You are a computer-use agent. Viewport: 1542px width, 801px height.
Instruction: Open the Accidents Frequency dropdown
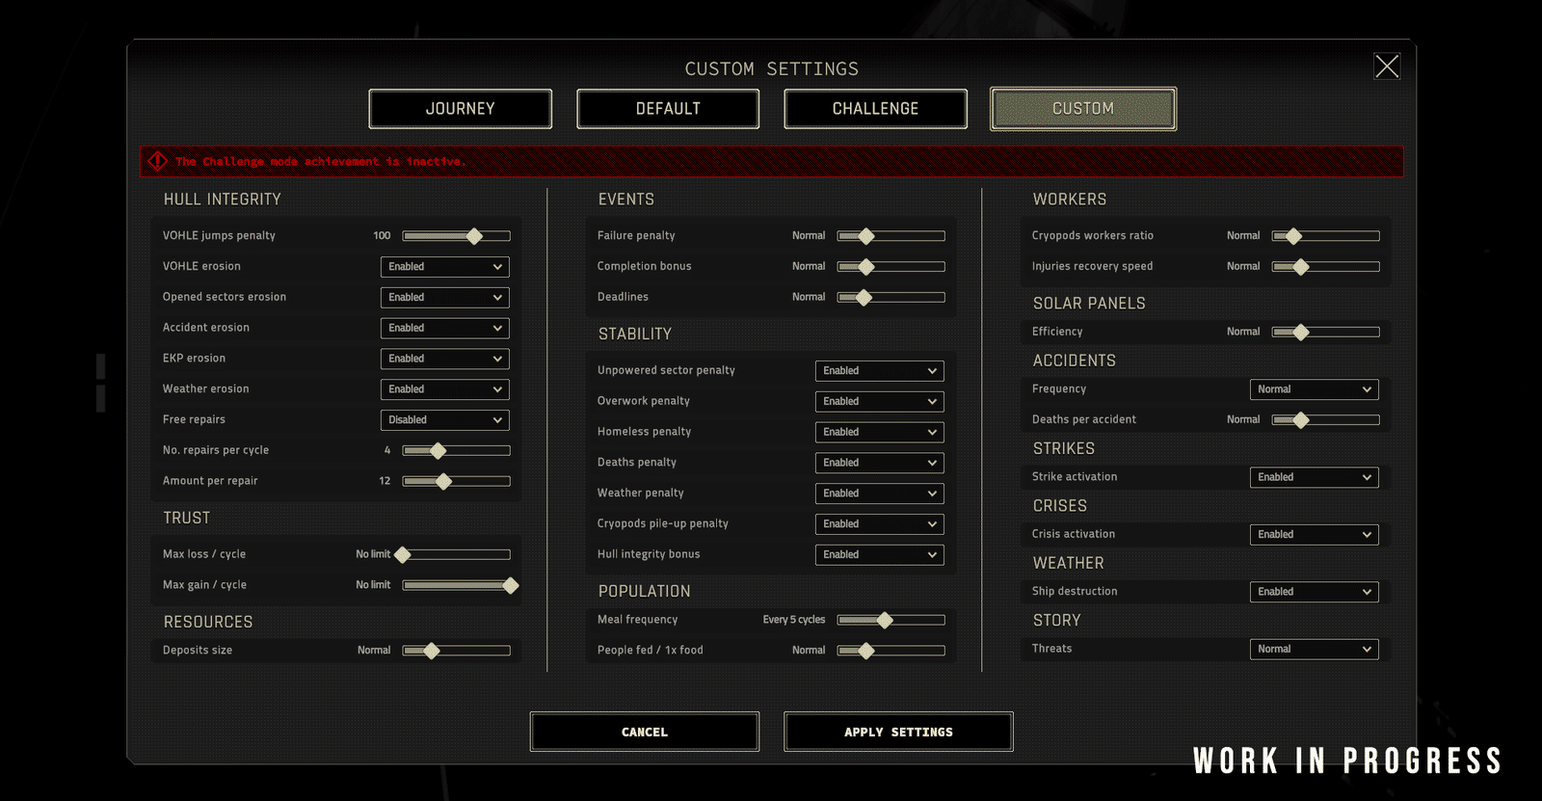tap(1315, 389)
